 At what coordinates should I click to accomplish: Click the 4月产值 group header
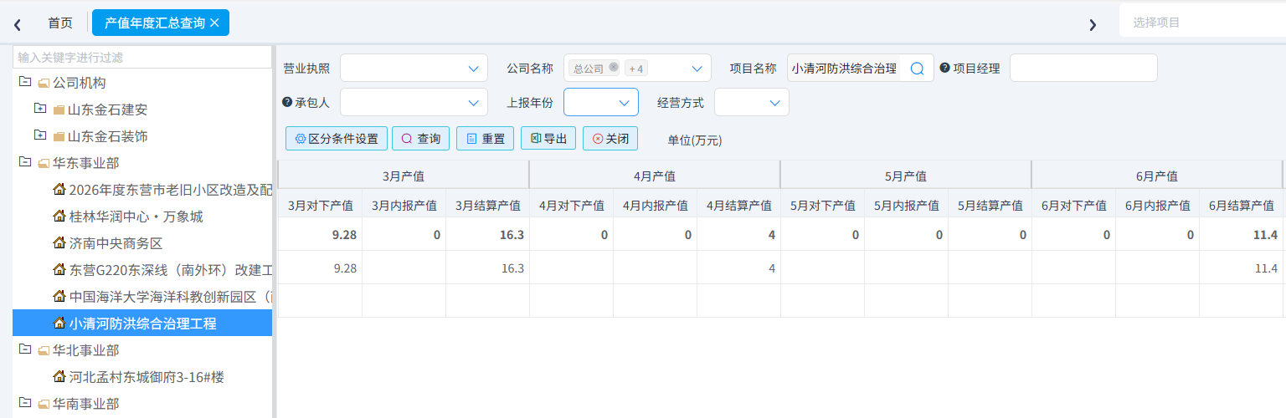point(655,176)
